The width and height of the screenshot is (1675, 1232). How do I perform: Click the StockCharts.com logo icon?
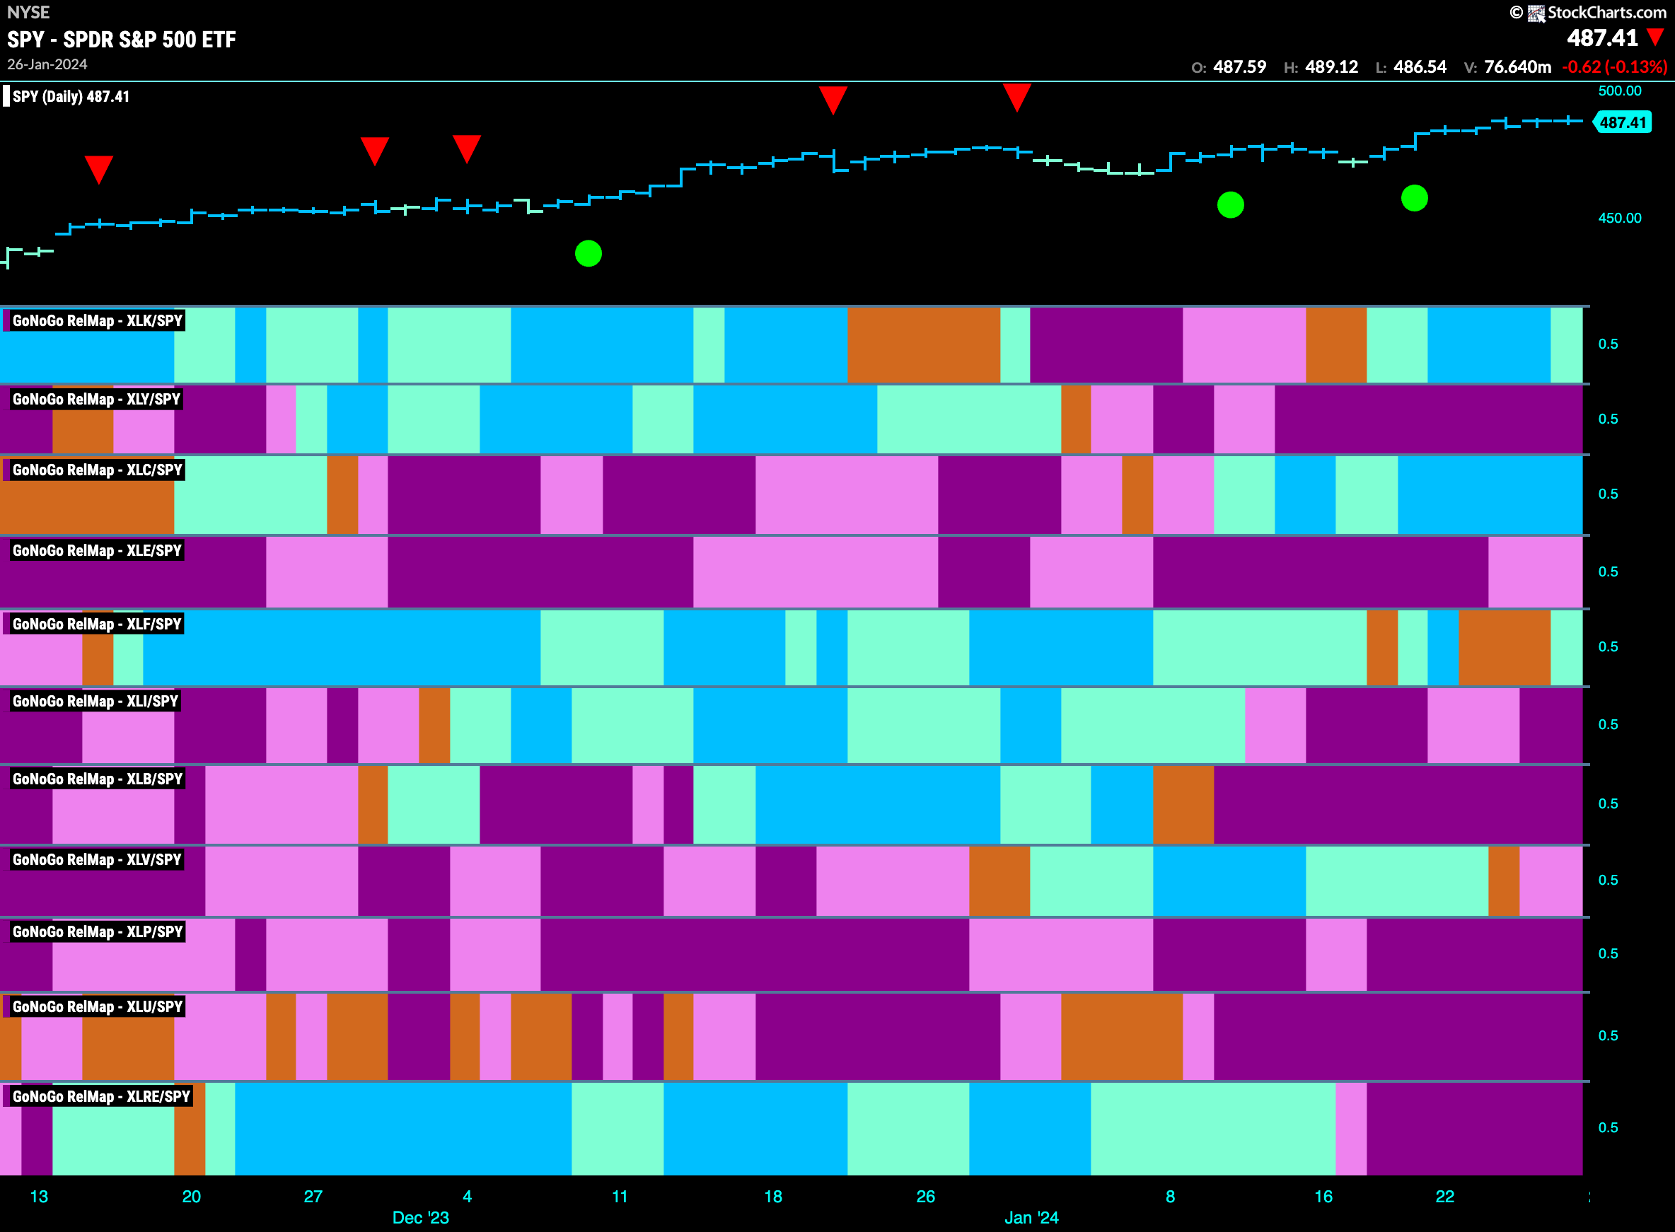pos(1536,13)
